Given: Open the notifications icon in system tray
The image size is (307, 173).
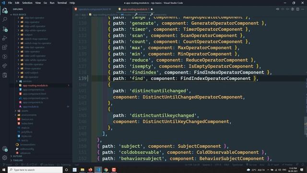Looking at the screenshot, I should 302,170.
